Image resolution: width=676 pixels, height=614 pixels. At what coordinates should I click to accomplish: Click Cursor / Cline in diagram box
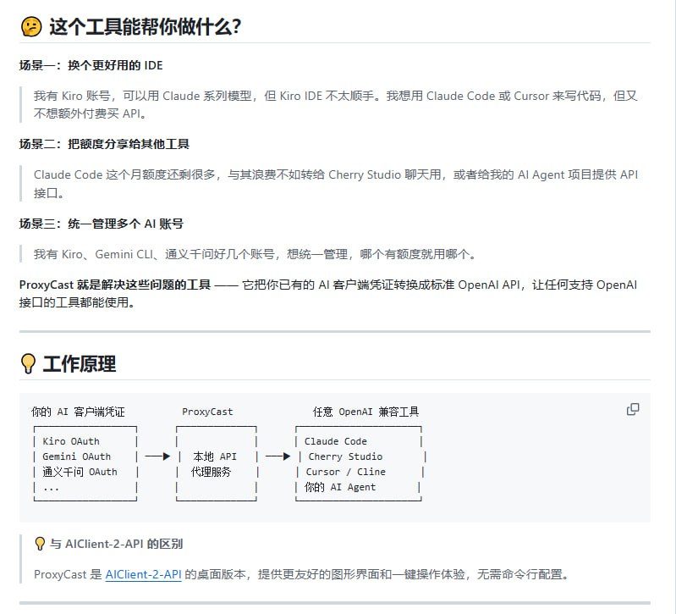[346, 472]
